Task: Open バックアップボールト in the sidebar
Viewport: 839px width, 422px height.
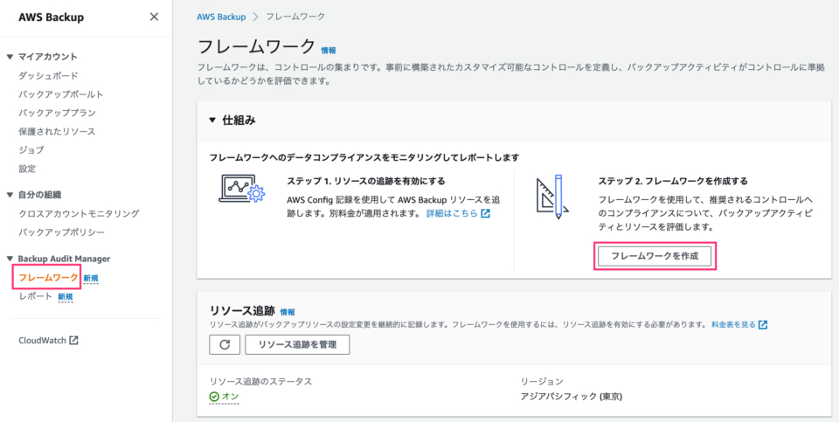Action: coord(60,94)
